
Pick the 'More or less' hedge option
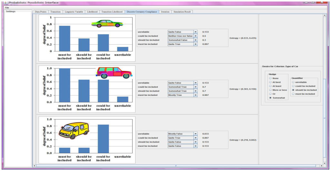click(270, 90)
